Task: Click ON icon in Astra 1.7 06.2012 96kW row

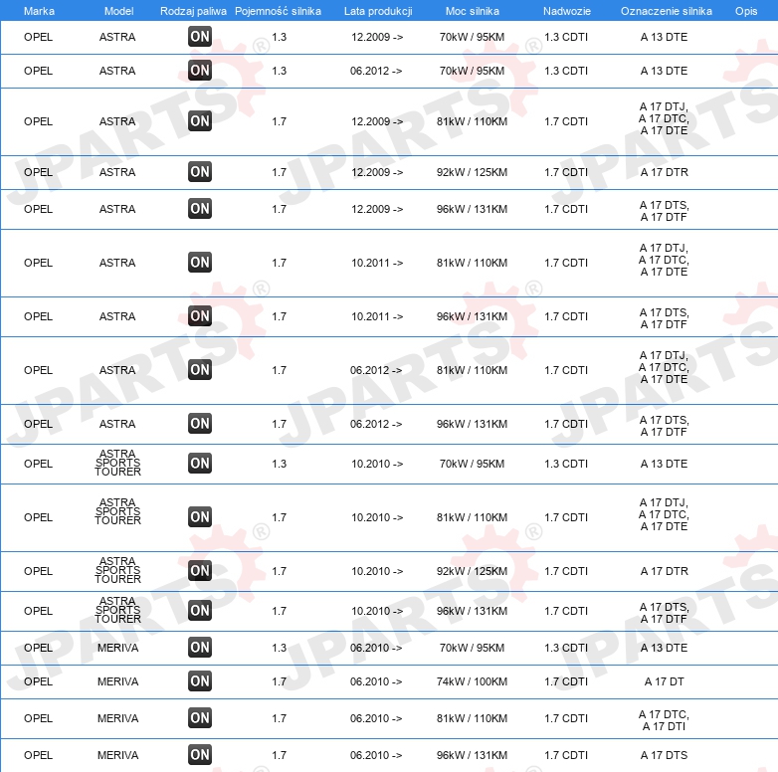Action: coord(200,423)
